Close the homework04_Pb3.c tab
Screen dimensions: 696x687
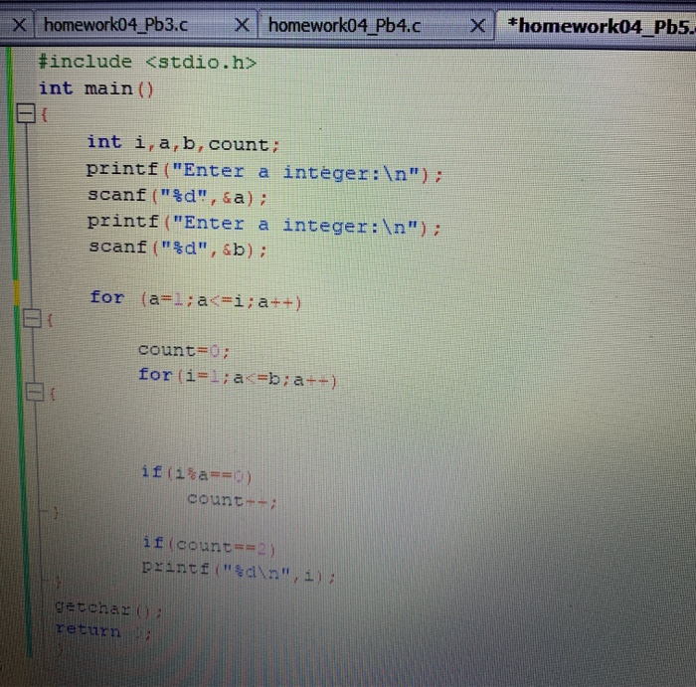click(243, 25)
